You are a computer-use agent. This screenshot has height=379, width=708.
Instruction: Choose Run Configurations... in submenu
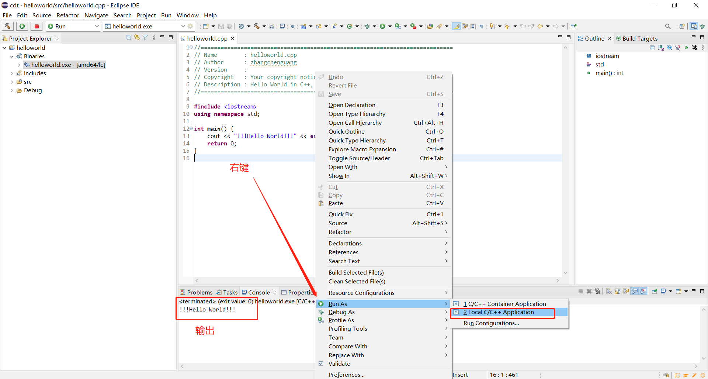tap(491, 323)
